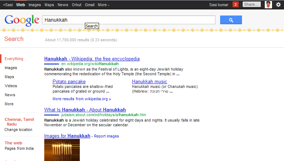Open News from the top bar
Image resolution: width=284 pixels, height=161 pixels.
(x=63, y=5)
